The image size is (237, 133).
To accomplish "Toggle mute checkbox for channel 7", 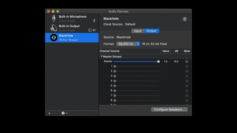I will click(187, 95).
